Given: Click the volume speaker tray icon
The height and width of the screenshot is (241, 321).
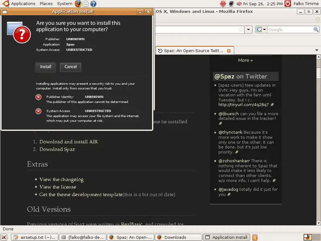Looking at the screenshot, I should point(239,4).
